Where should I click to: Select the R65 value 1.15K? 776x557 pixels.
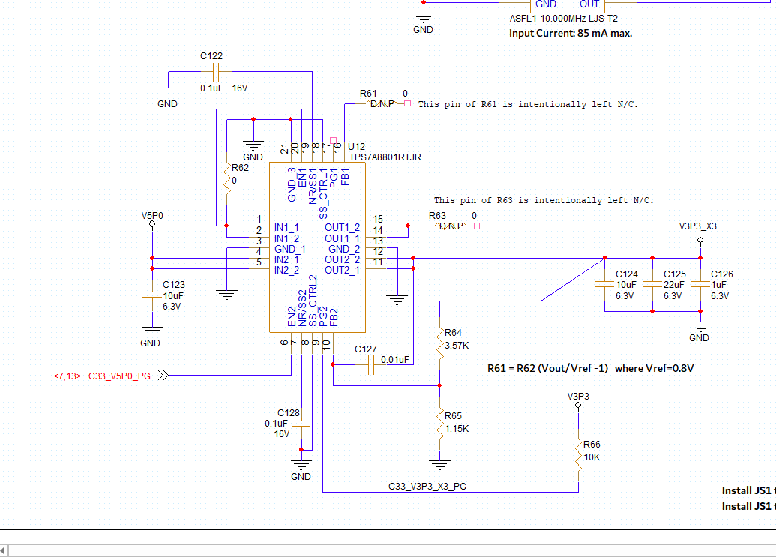pyautogui.click(x=457, y=428)
